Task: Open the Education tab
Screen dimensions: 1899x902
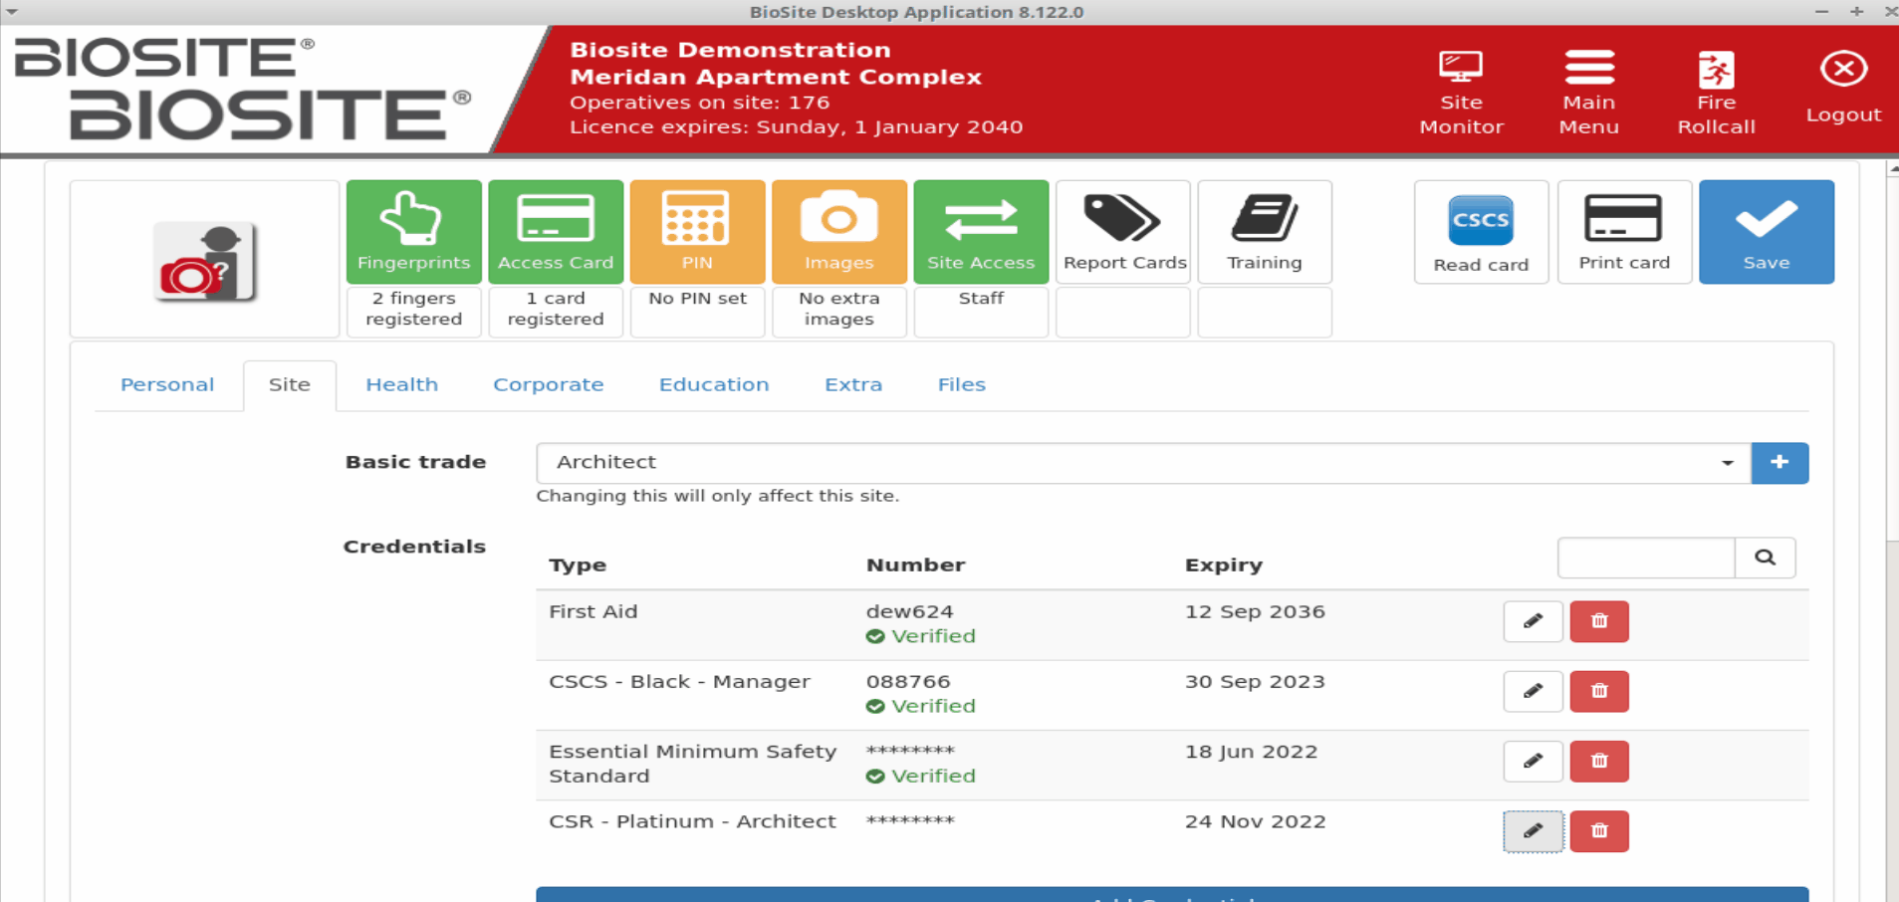Action: pos(713,384)
